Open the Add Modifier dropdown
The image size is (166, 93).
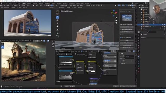(x=153, y=38)
